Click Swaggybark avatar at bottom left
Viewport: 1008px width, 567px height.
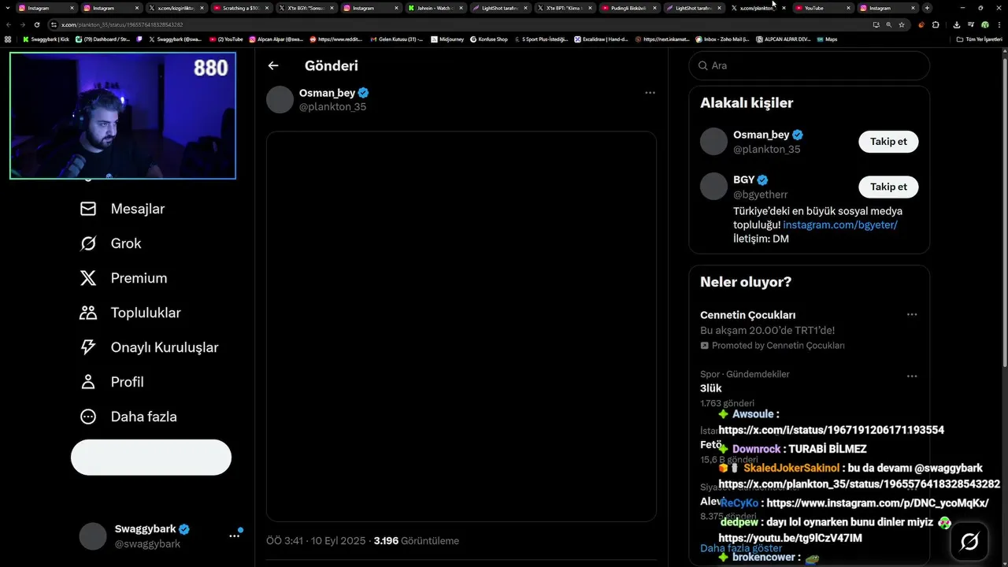pyautogui.click(x=93, y=536)
